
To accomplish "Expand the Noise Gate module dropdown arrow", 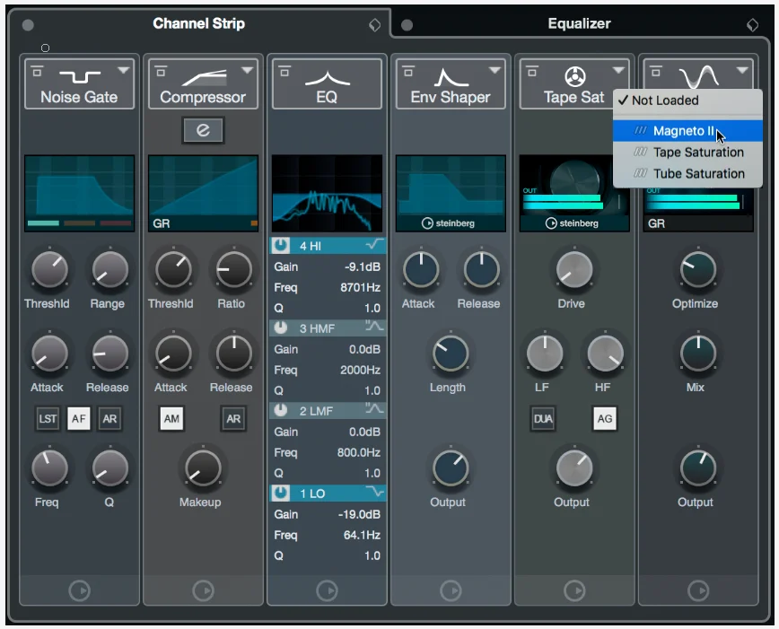I will [x=123, y=71].
